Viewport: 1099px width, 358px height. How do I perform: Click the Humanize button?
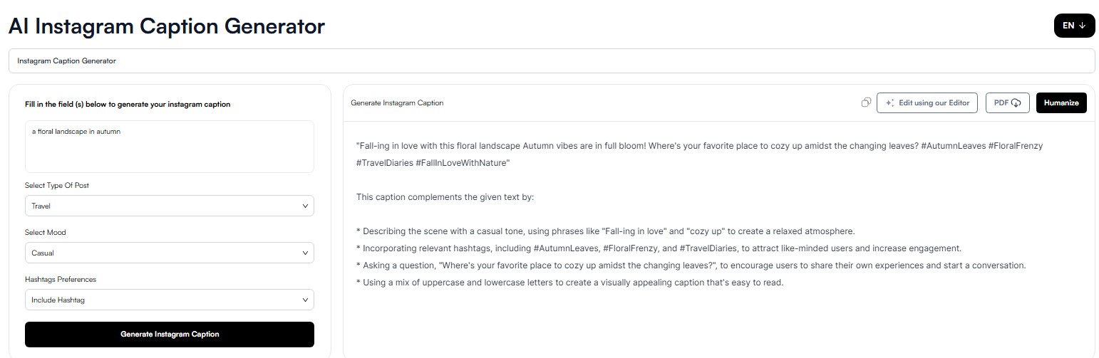[1062, 102]
